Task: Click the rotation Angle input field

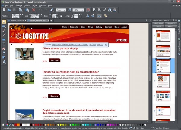Action: pos(76,15)
